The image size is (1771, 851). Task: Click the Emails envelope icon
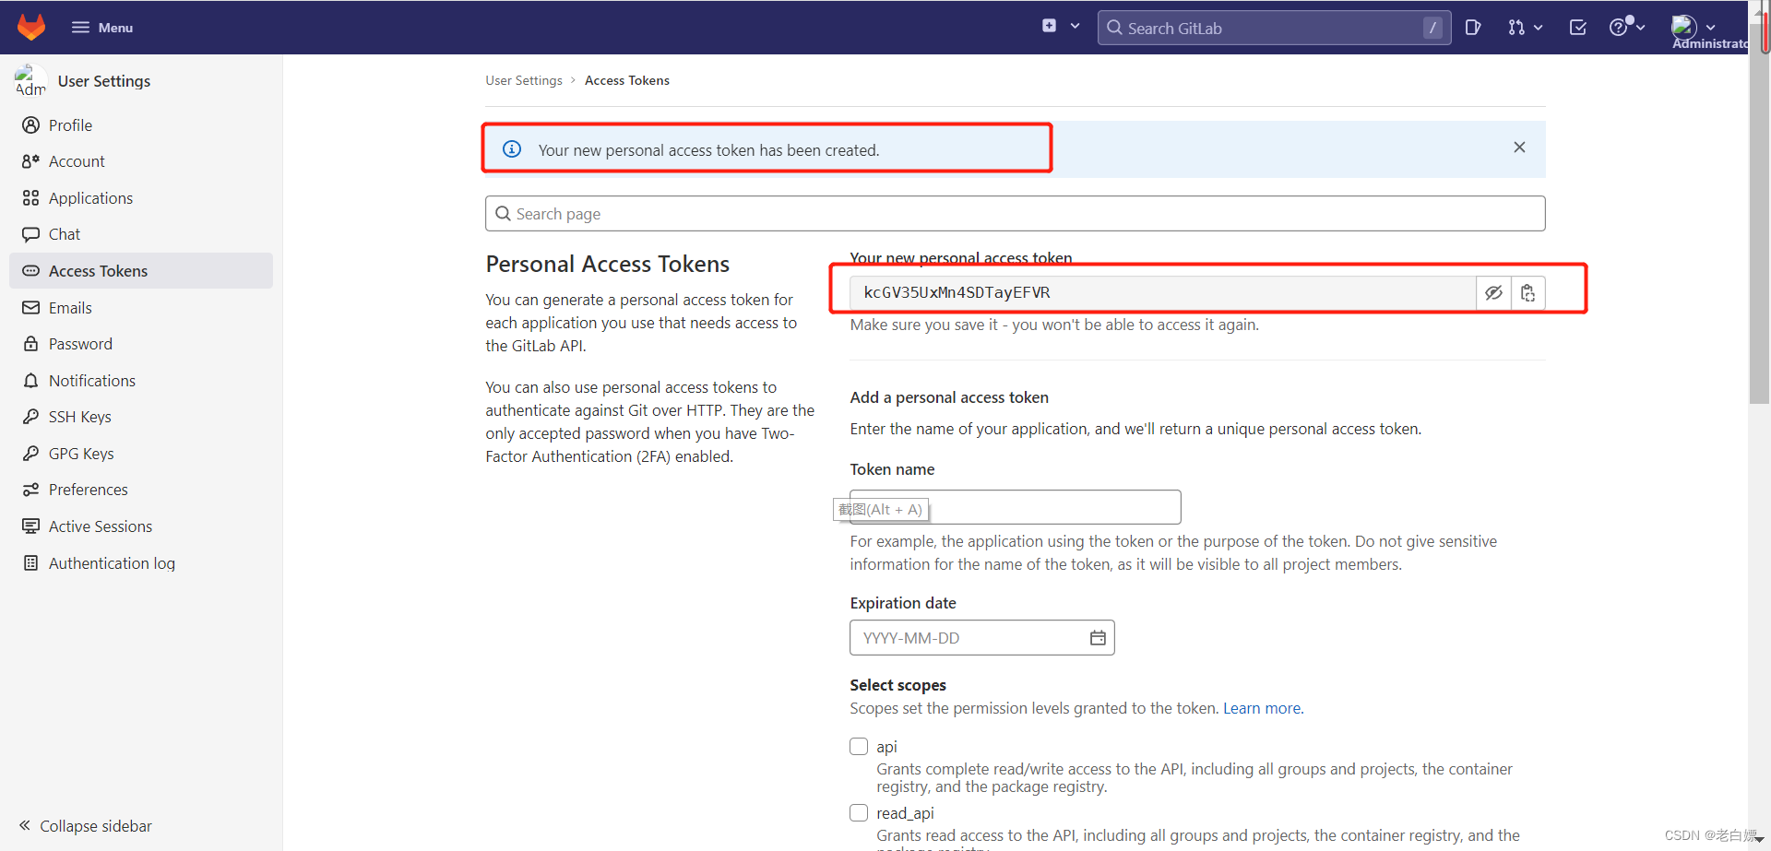click(x=31, y=308)
